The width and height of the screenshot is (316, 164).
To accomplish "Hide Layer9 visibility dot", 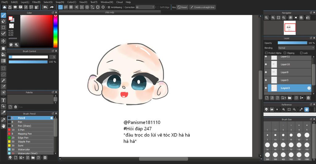I will 266,72.
